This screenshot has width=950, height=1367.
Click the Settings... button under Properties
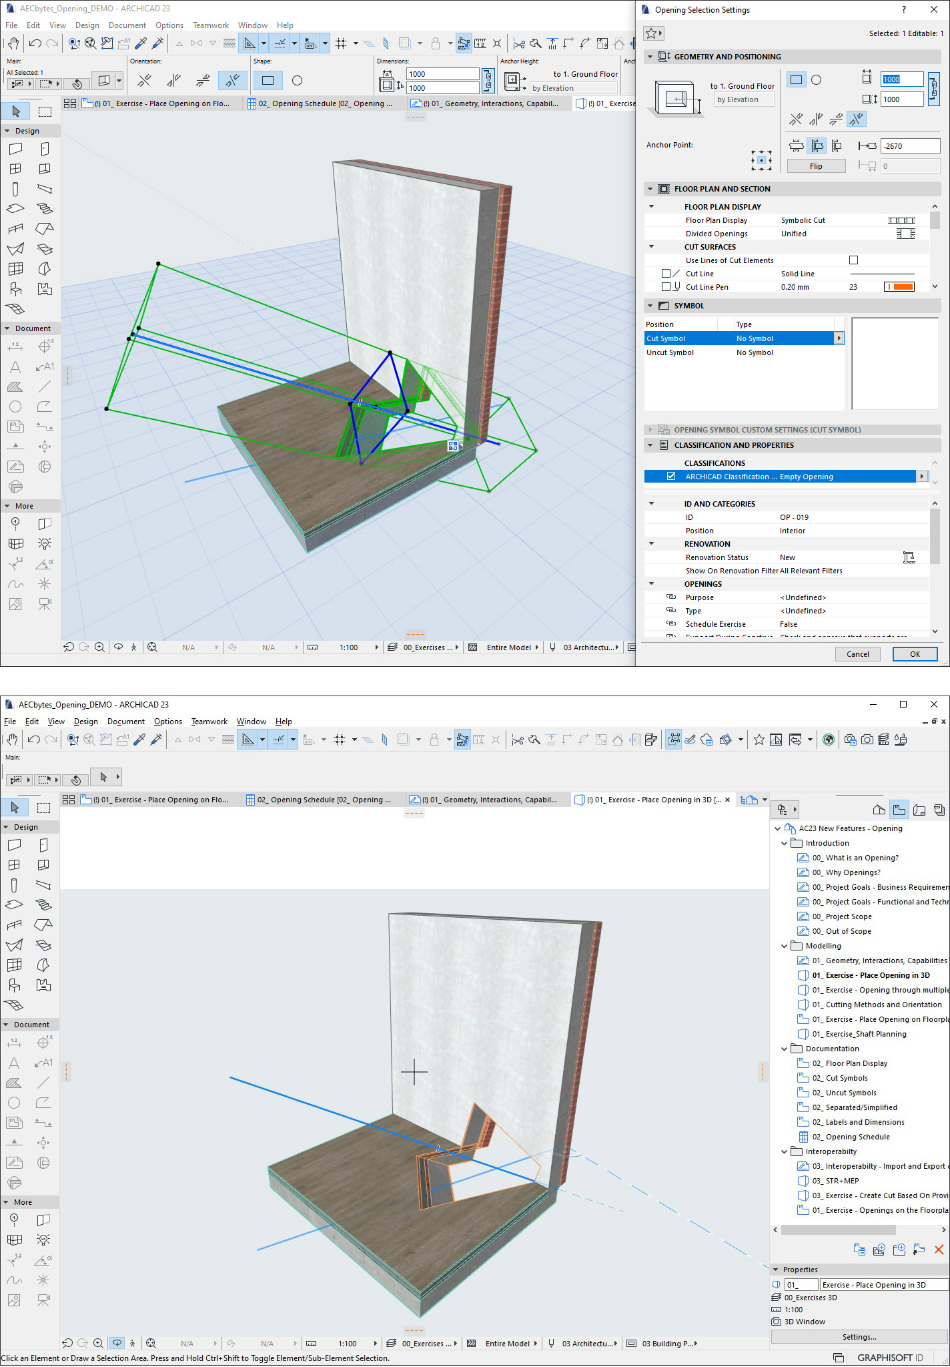[859, 1337]
